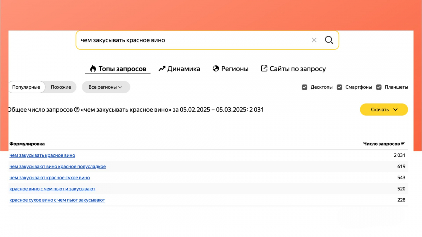Select the Популярные tab
Screen dimensions: 422x237
26,87
